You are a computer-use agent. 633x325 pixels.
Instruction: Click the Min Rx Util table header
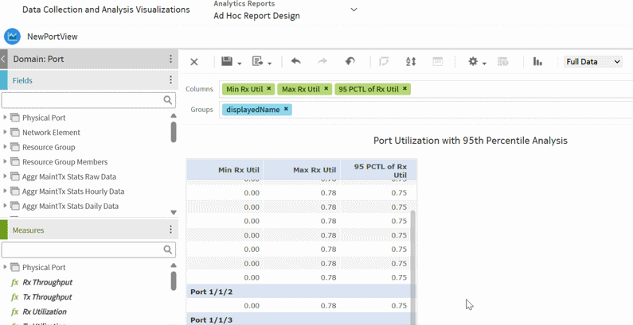(225, 169)
